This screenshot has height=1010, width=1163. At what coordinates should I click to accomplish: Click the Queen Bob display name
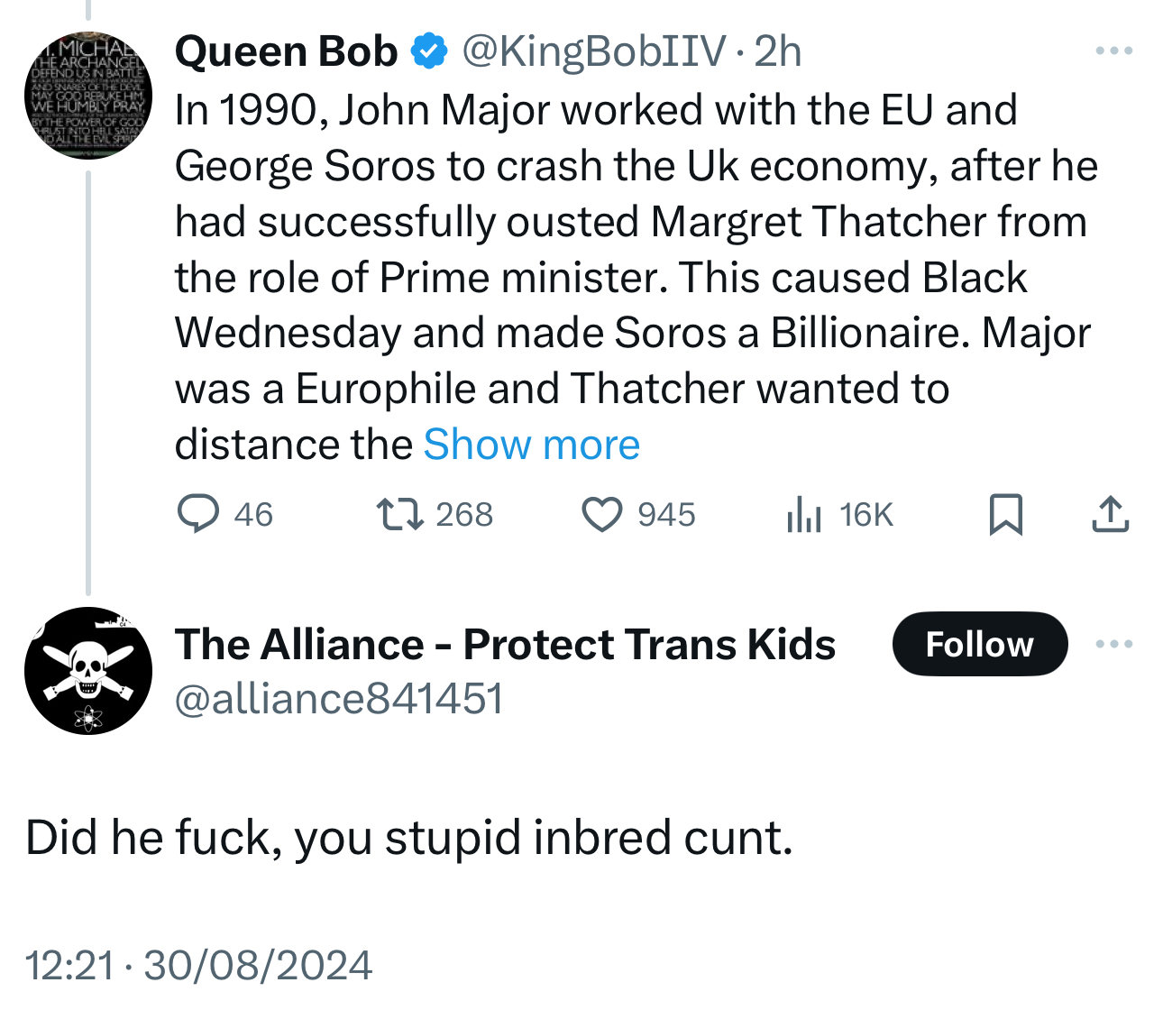tap(286, 51)
